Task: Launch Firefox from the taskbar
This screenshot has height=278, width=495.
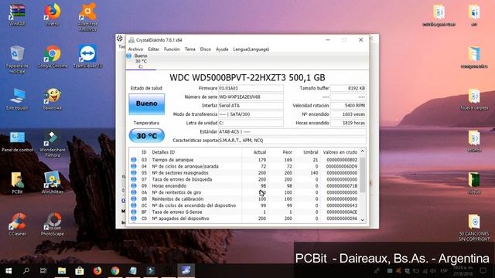Action: tap(97, 271)
